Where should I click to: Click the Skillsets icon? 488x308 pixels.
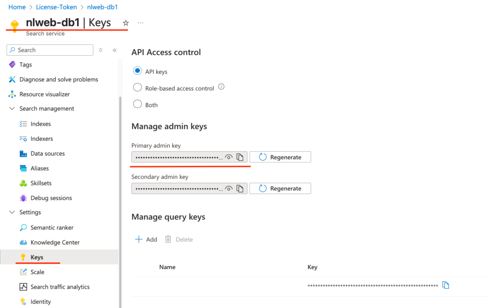(x=23, y=183)
